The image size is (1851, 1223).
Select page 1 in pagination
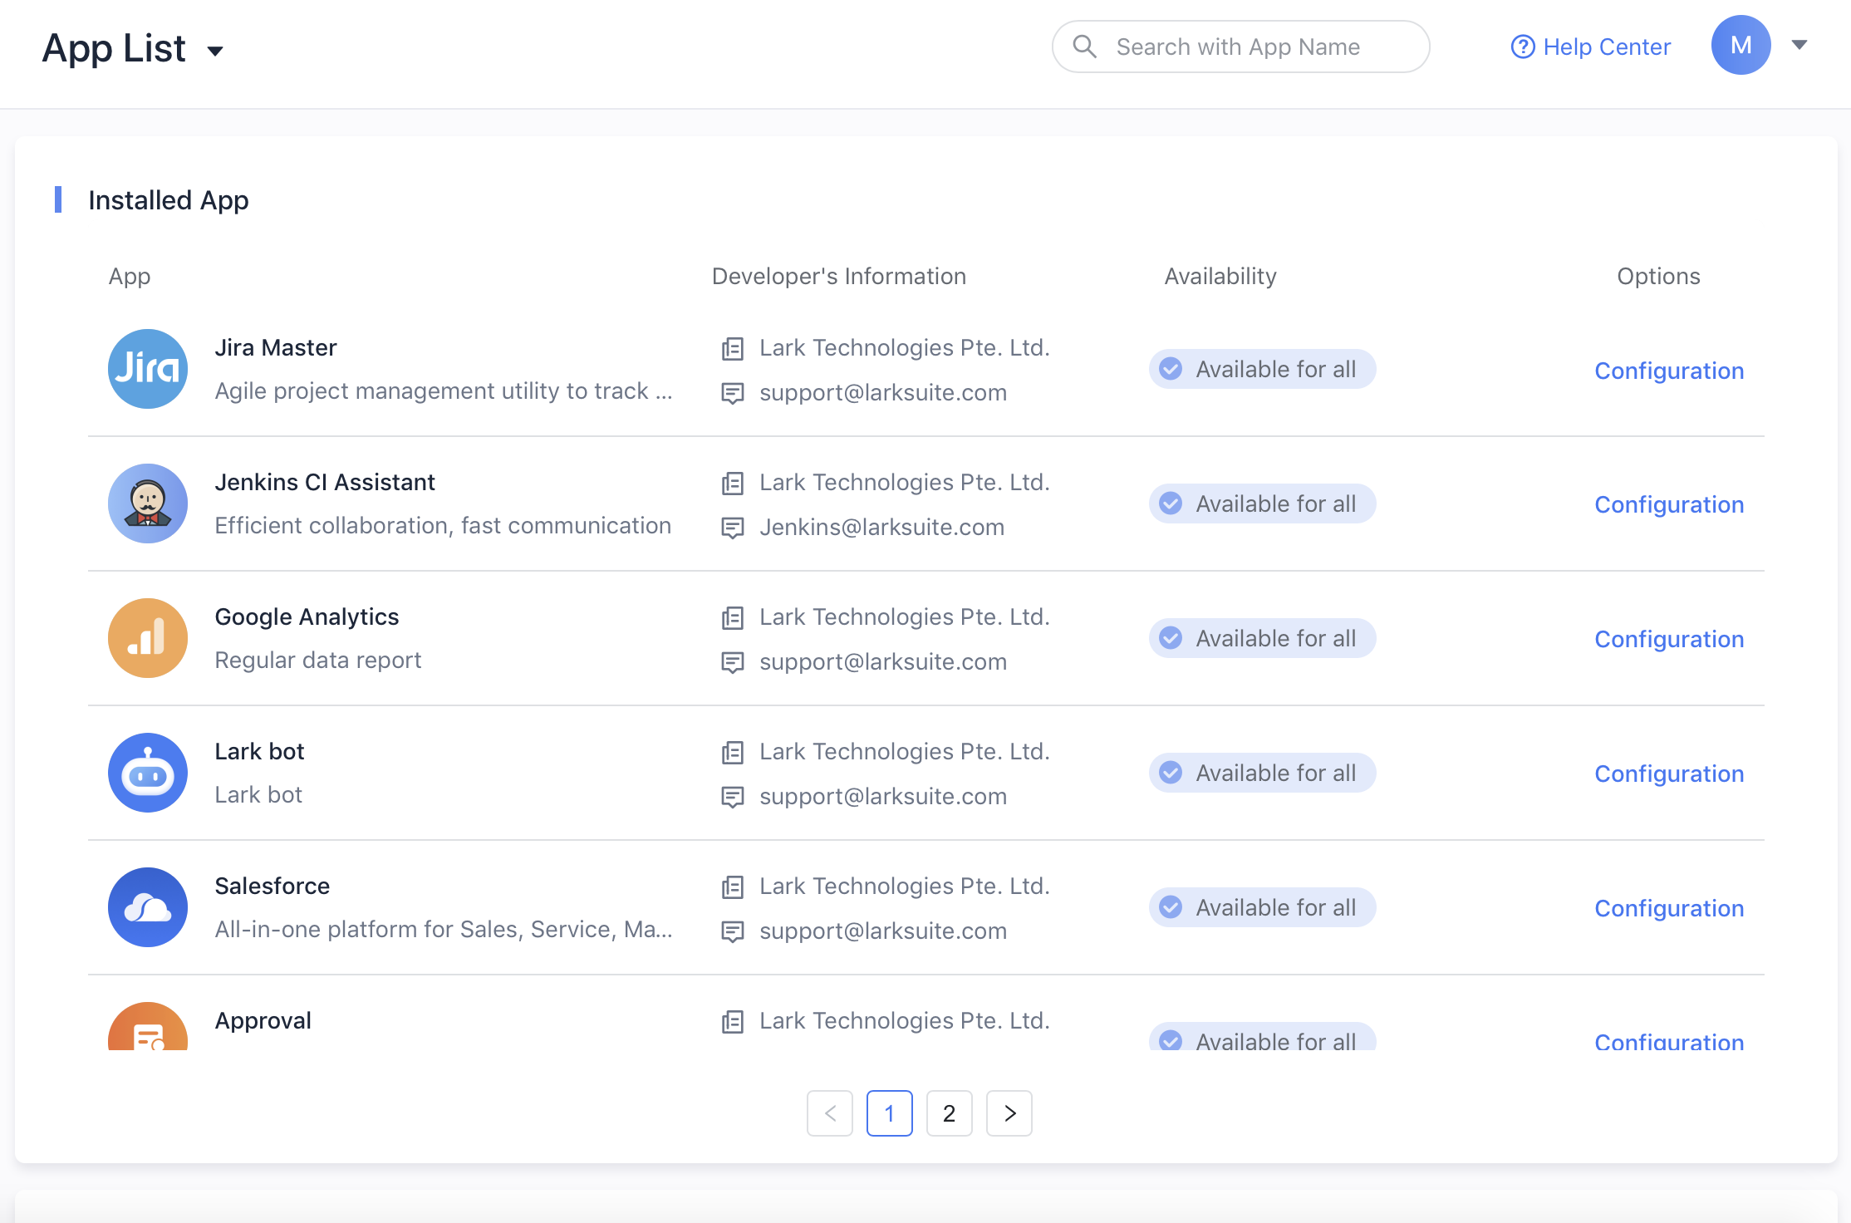pos(889,1113)
